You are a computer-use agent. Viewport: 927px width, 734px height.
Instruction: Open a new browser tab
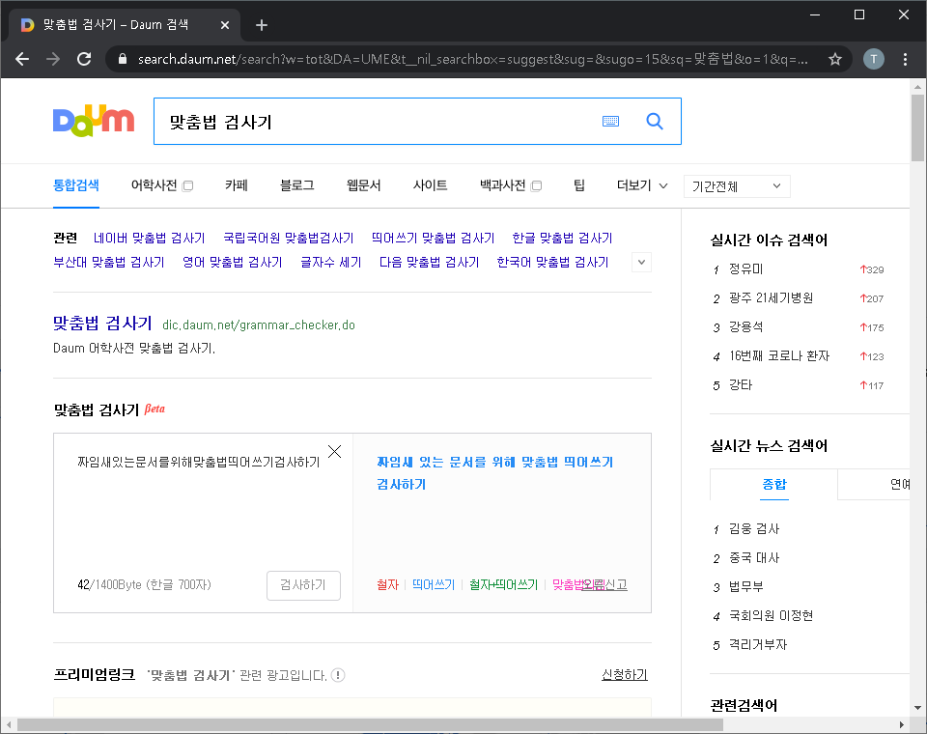point(262,25)
